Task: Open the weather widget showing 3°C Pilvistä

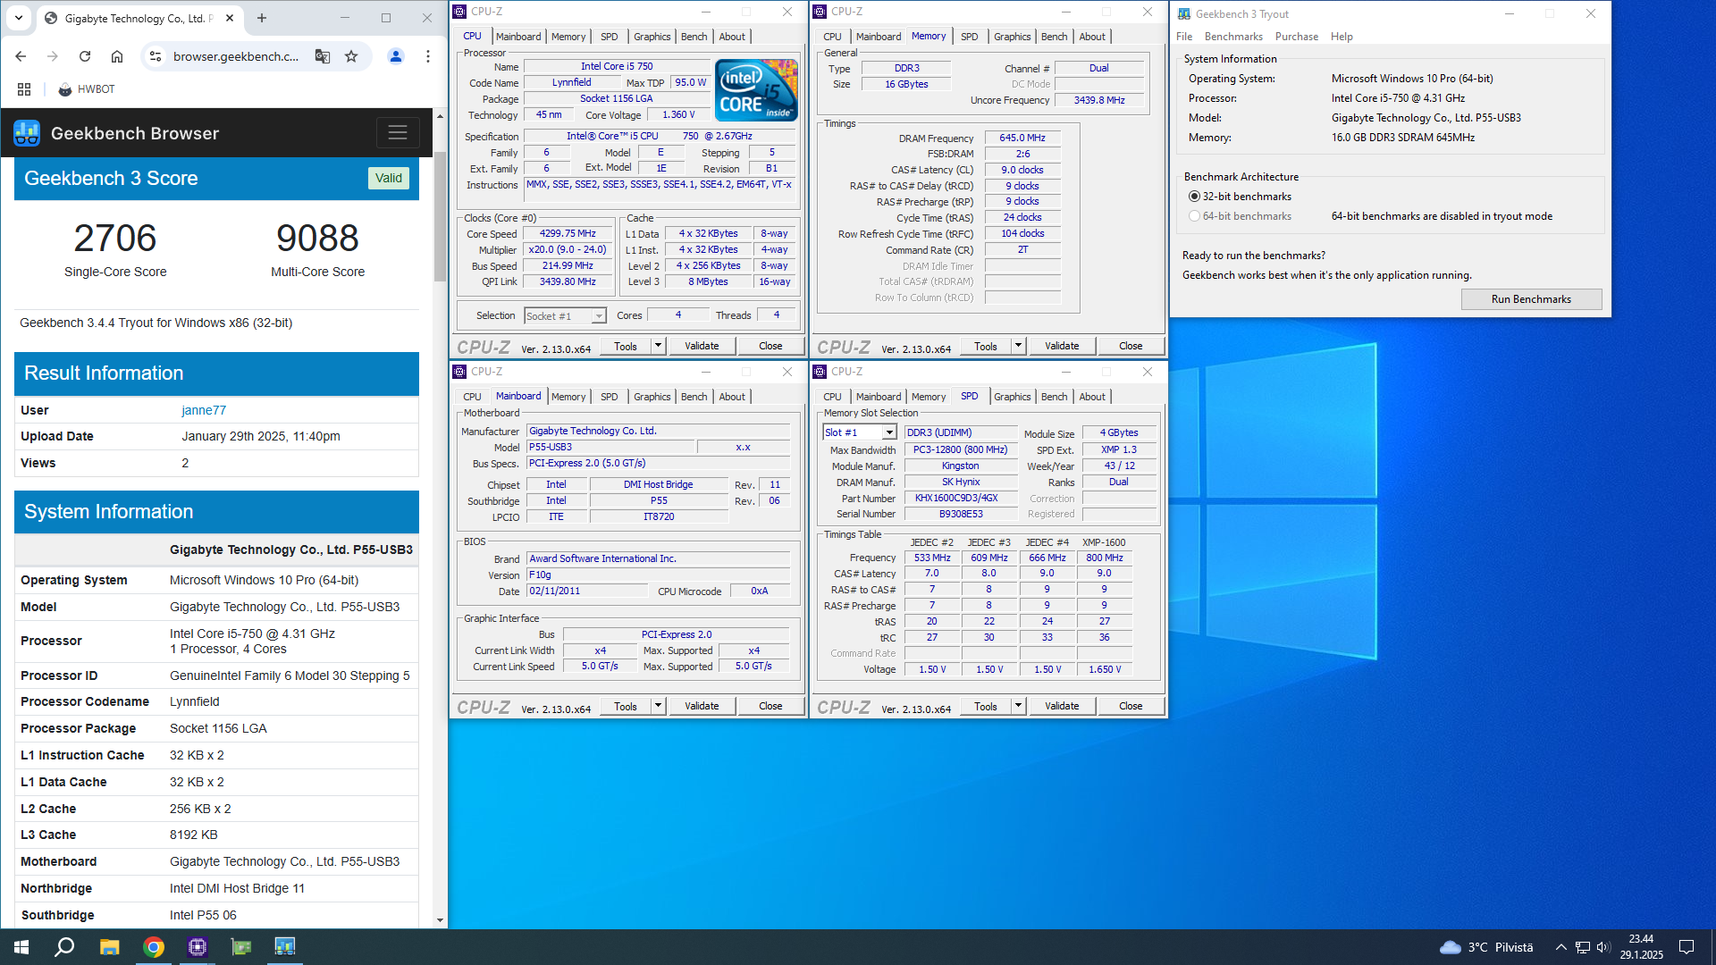Action: click(x=1486, y=947)
